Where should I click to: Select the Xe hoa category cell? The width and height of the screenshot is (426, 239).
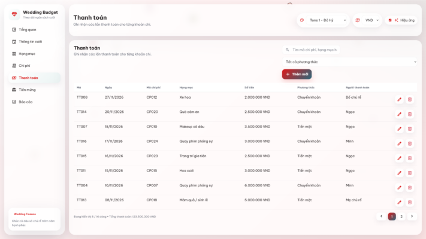[185, 97]
